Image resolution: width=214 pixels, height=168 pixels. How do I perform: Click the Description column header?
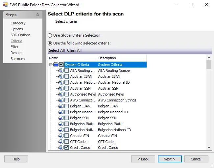click(122, 58)
